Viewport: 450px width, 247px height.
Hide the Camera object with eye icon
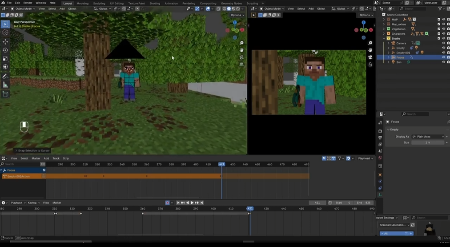443,43
